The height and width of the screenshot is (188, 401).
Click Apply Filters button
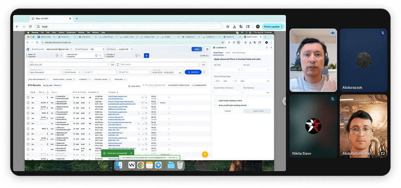(257, 111)
